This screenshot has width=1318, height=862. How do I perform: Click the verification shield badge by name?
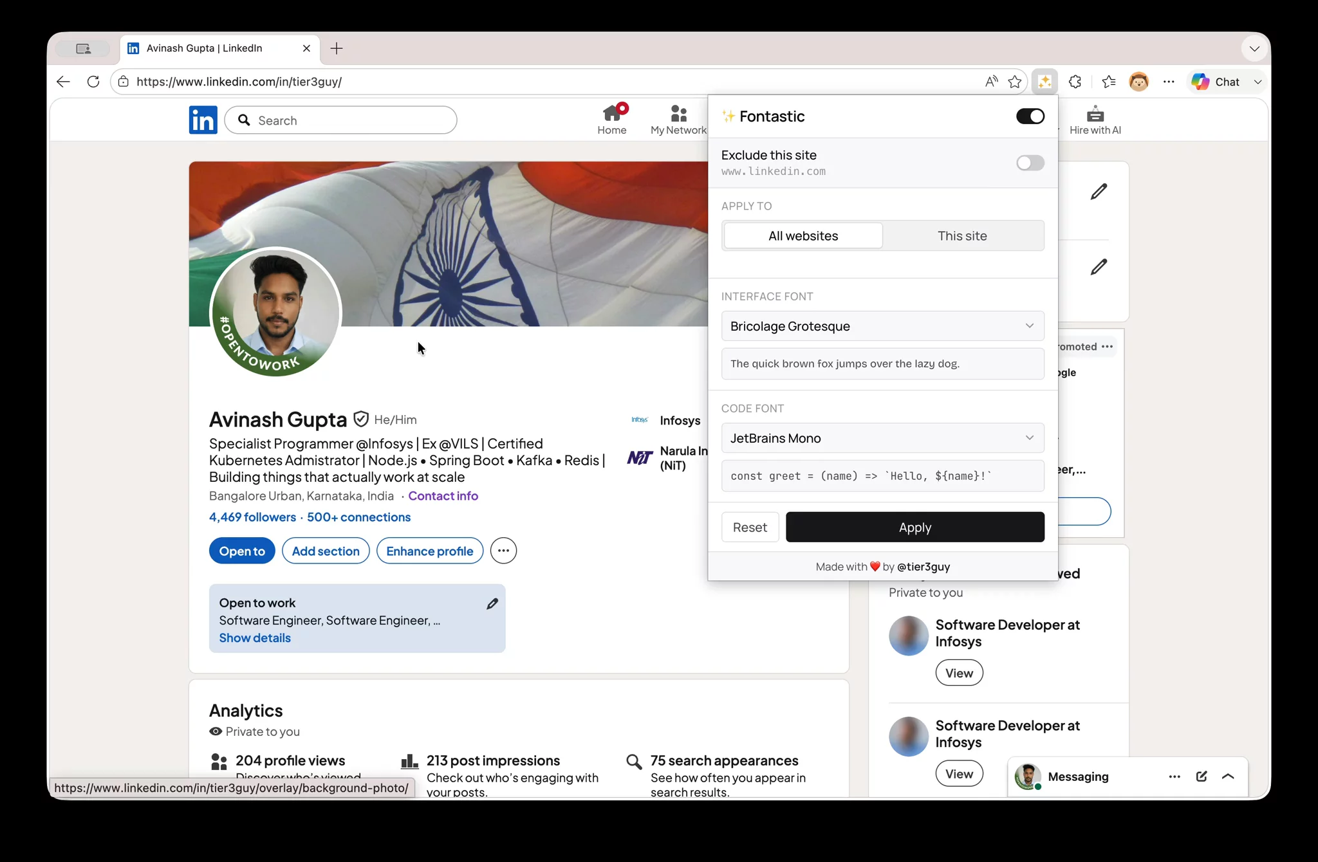361,419
